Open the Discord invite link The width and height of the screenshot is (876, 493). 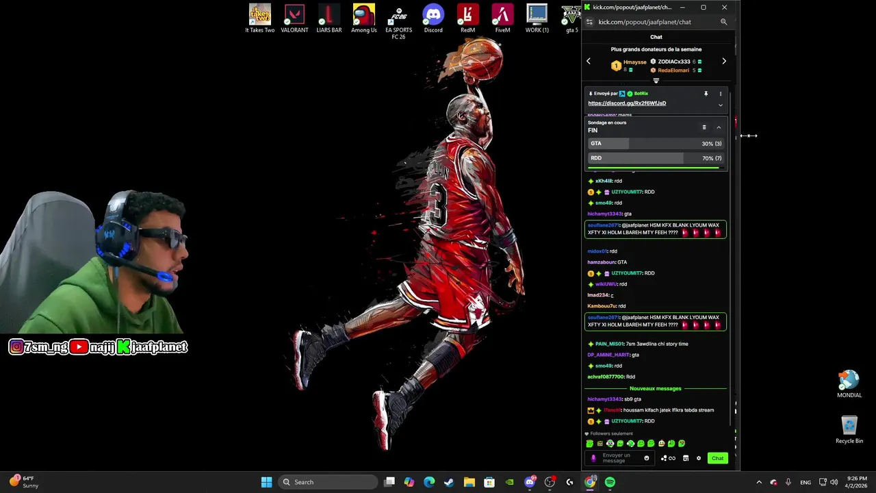[x=627, y=103]
